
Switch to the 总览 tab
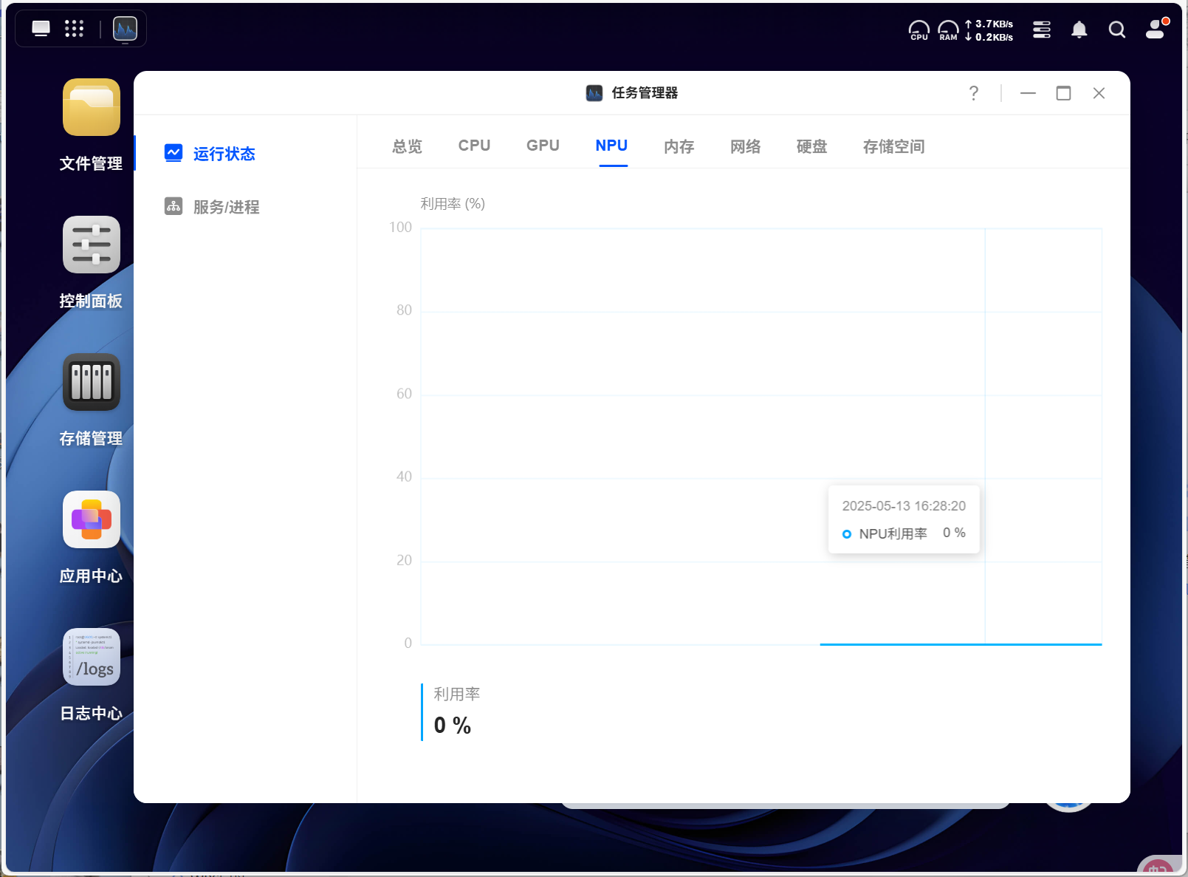click(408, 146)
